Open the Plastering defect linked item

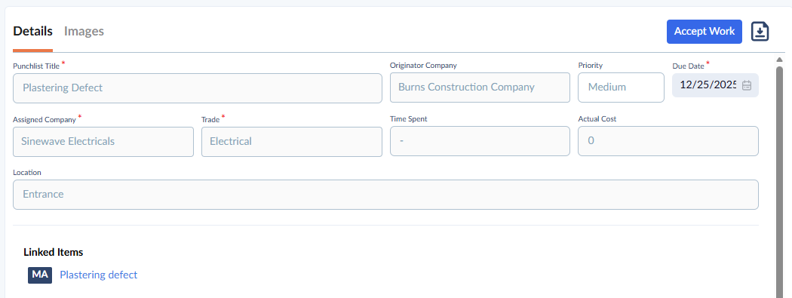tap(99, 275)
